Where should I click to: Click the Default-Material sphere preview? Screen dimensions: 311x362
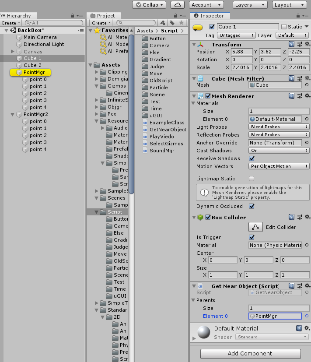[x=204, y=332]
